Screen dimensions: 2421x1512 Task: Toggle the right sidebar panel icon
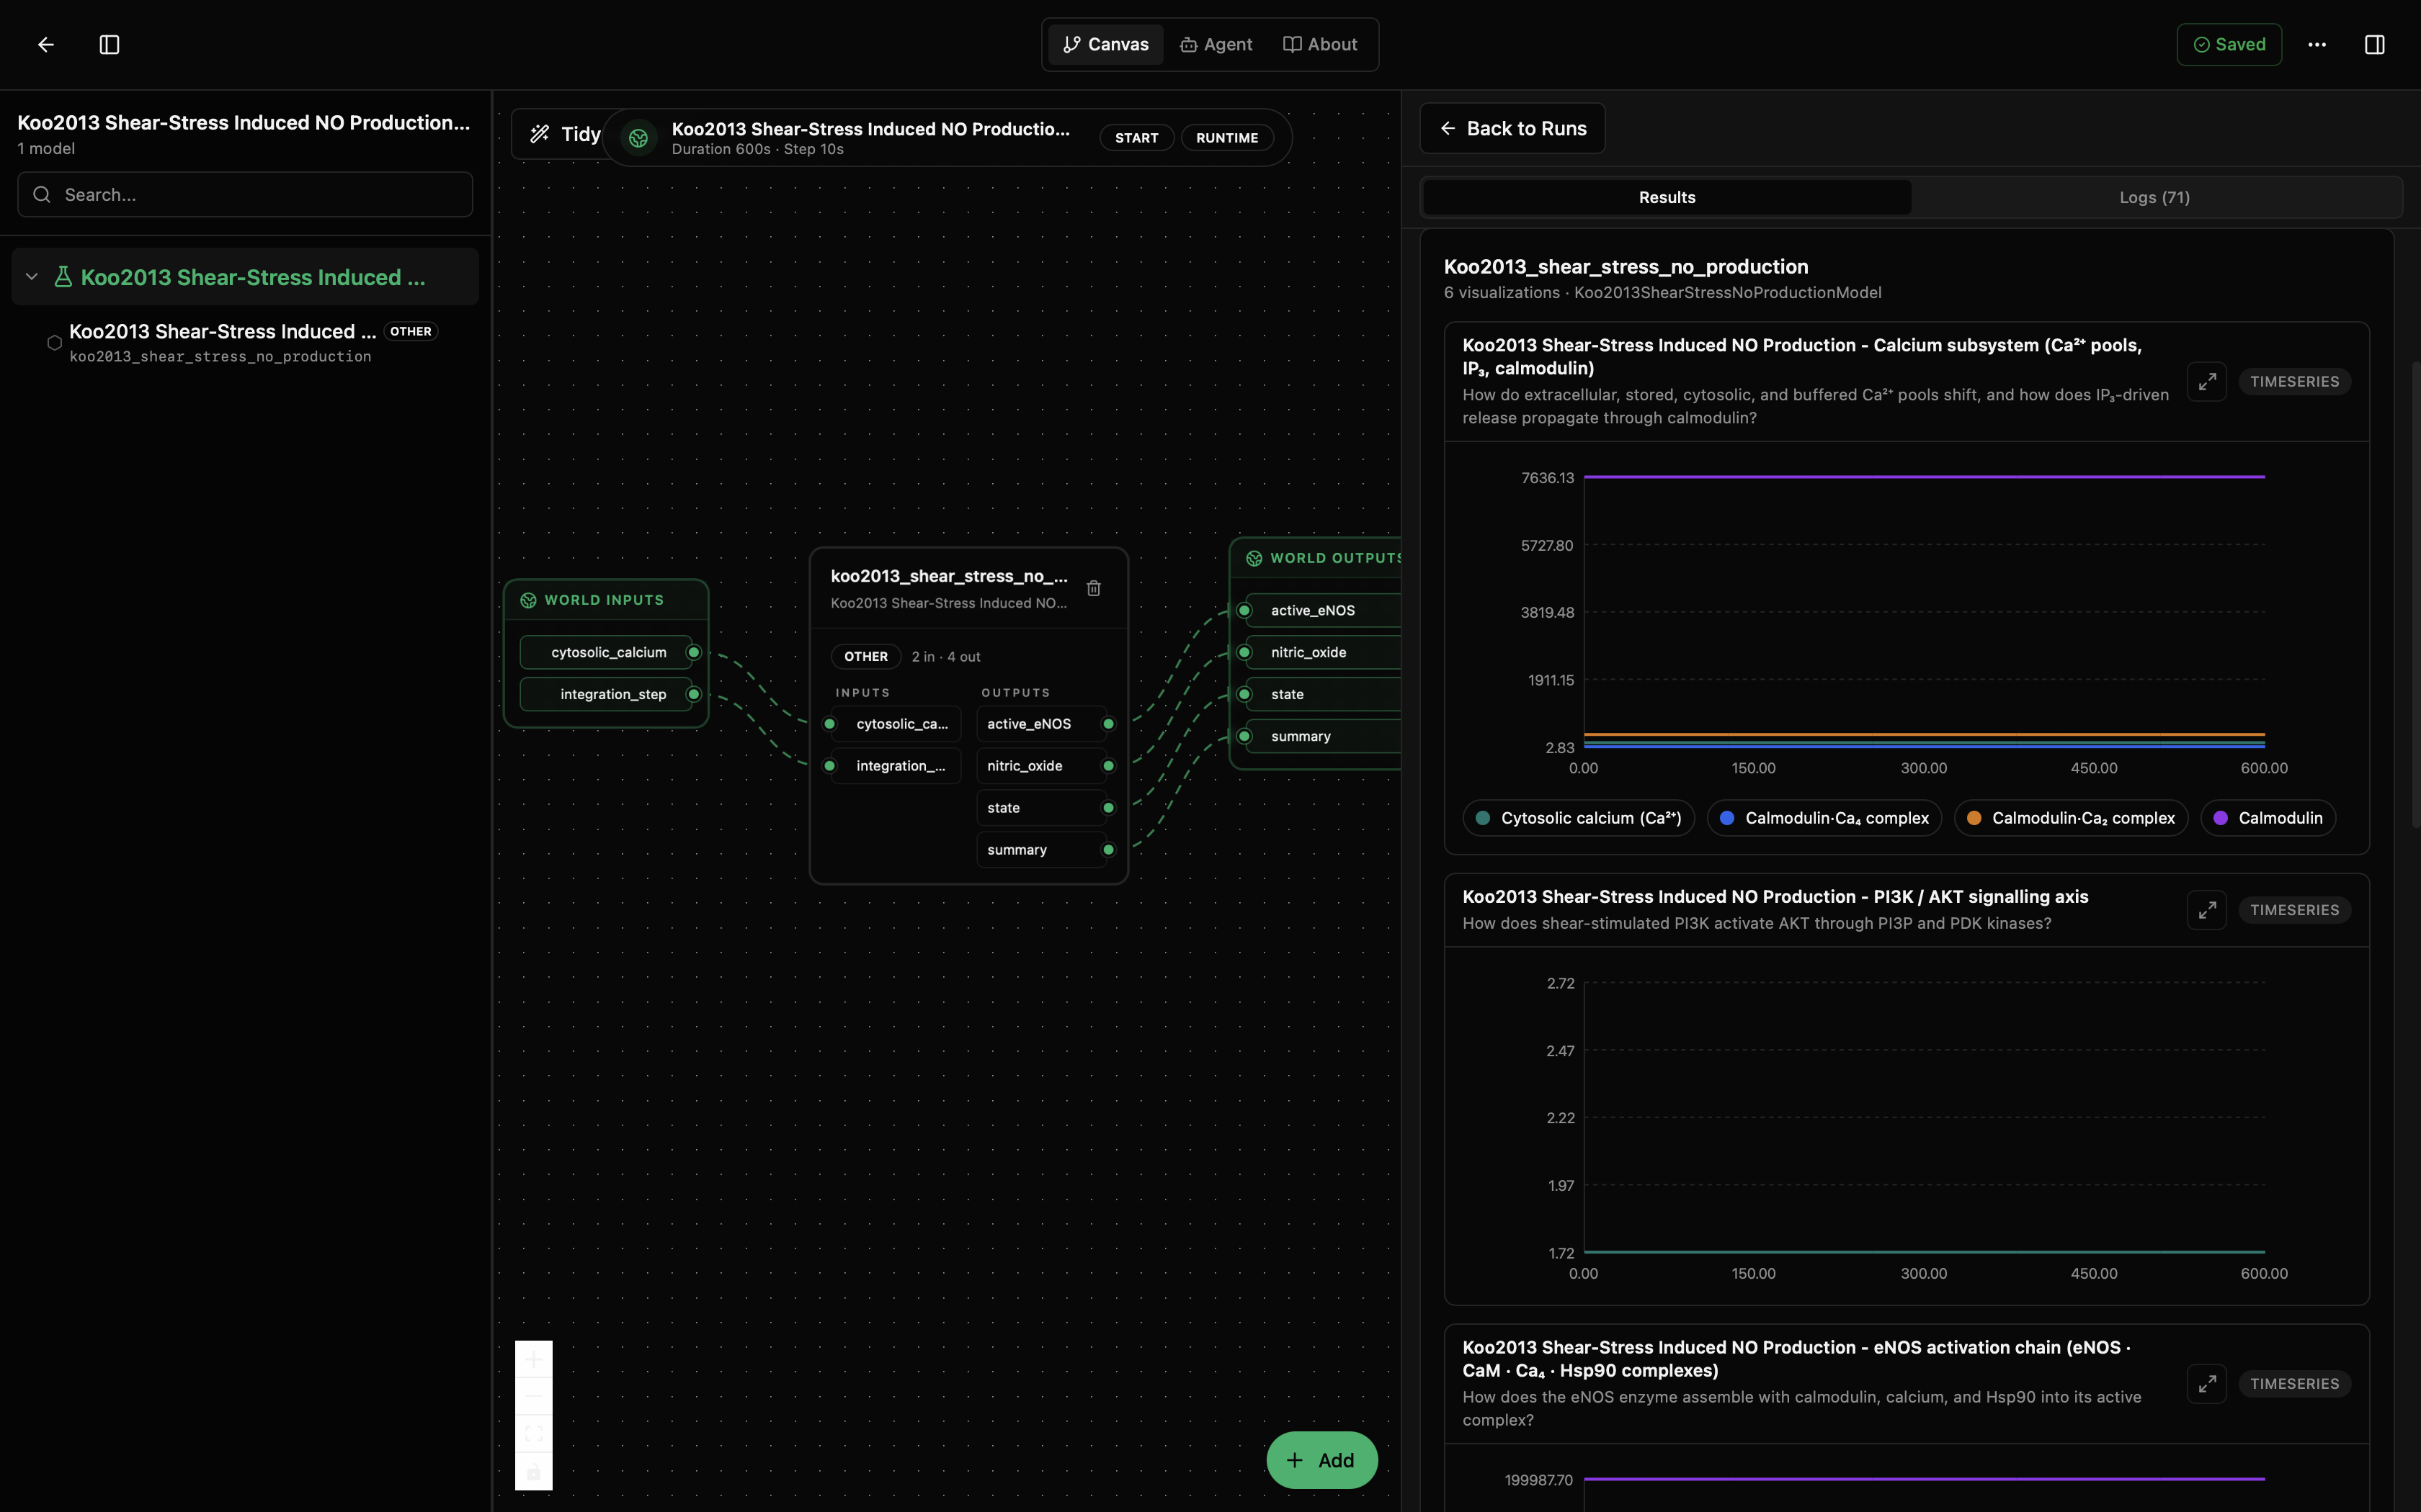[2374, 44]
